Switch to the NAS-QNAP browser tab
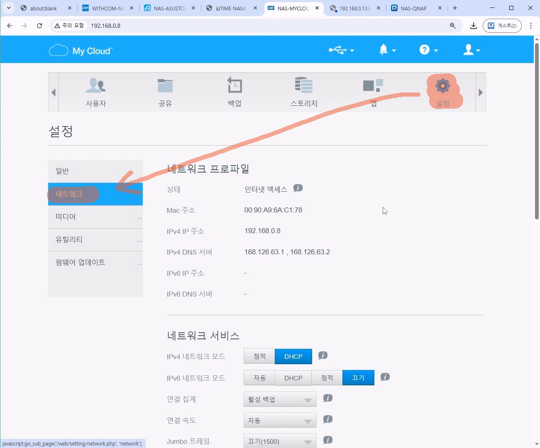Viewport: 540px width, 448px height. pyautogui.click(x=413, y=8)
